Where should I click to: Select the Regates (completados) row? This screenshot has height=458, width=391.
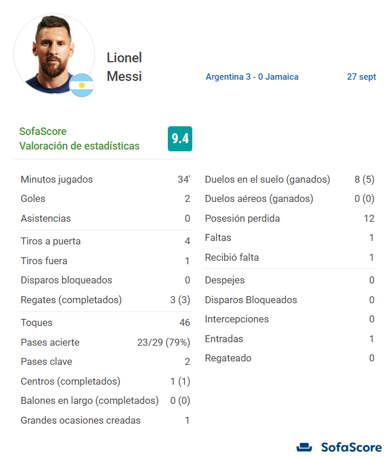[105, 300]
